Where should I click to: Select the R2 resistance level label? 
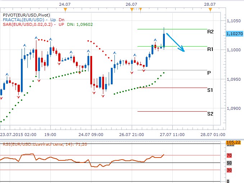coord(211,32)
